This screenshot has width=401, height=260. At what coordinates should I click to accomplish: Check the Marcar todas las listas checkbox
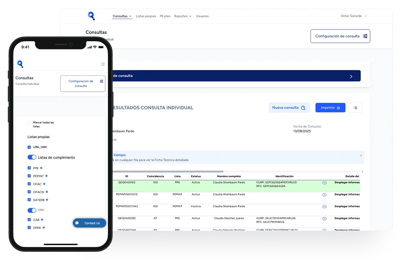pyautogui.click(x=29, y=123)
